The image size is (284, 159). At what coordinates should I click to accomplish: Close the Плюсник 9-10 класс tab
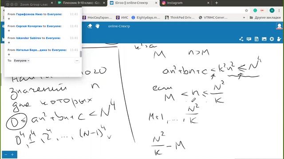tap(104, 3)
